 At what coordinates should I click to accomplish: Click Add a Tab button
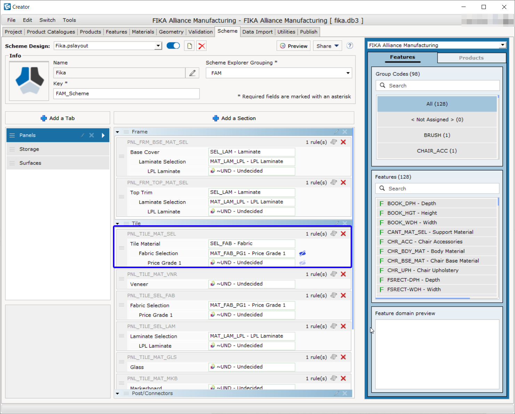58,118
